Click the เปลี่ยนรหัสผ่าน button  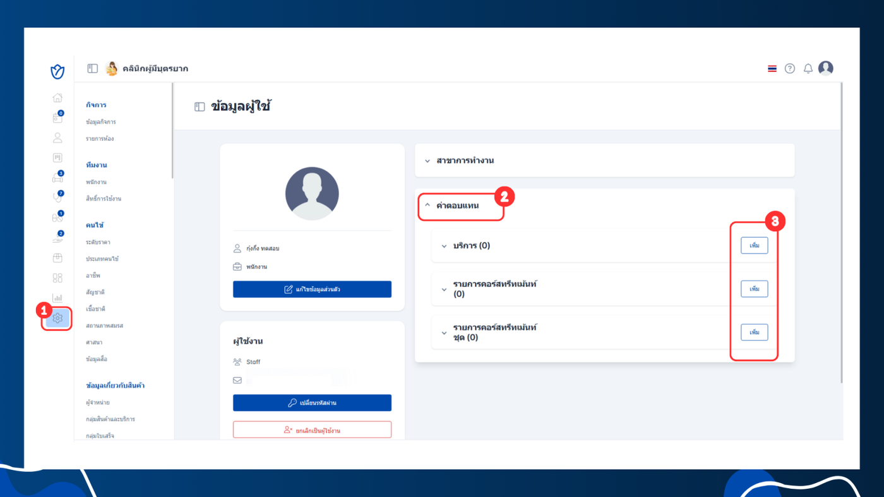(312, 403)
